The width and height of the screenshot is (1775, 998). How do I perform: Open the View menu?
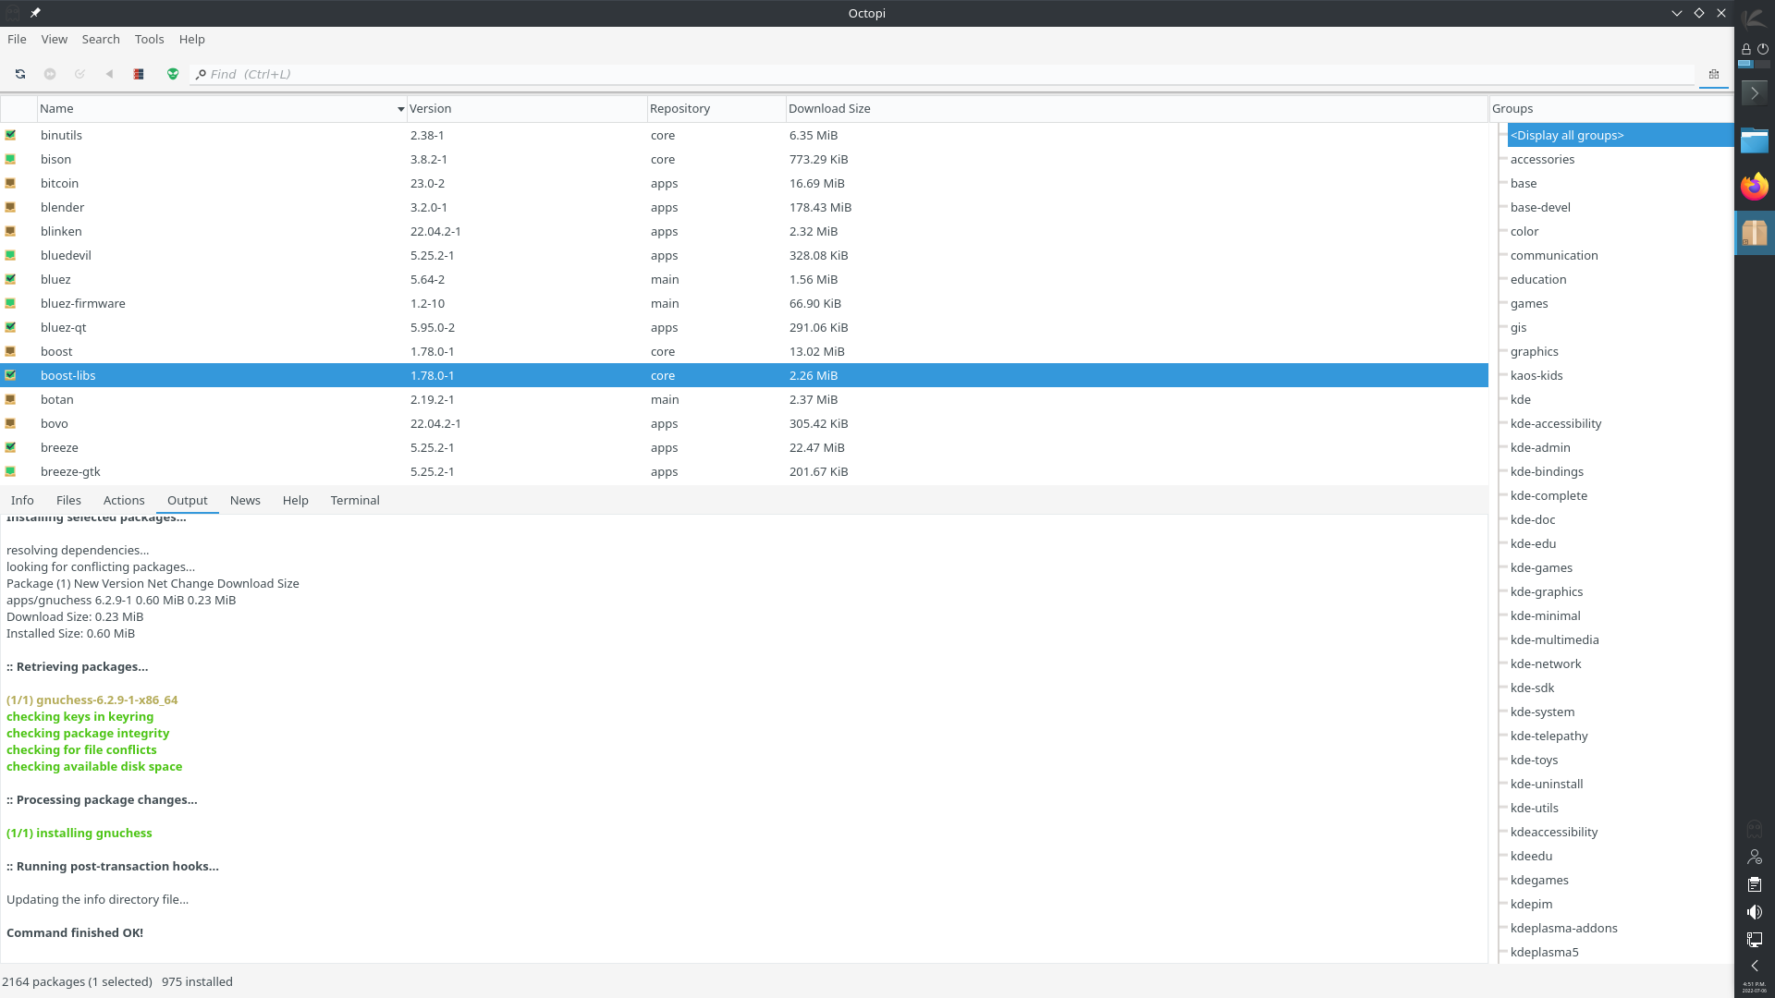point(54,39)
